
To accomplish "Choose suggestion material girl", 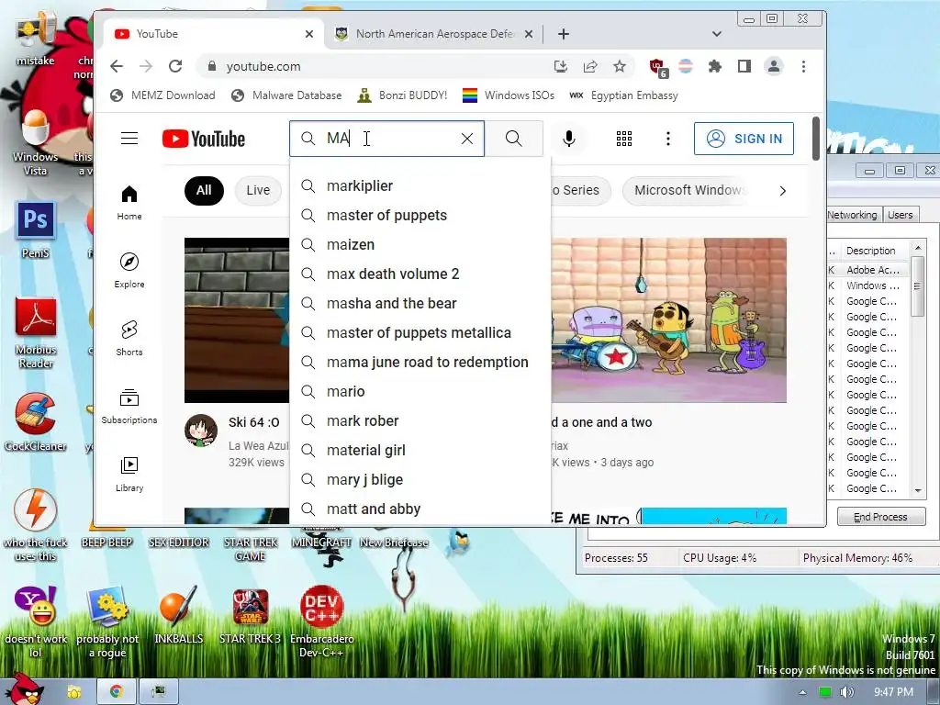I will pyautogui.click(x=420, y=450).
